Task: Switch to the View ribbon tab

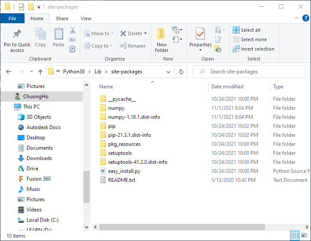Action: coord(86,18)
